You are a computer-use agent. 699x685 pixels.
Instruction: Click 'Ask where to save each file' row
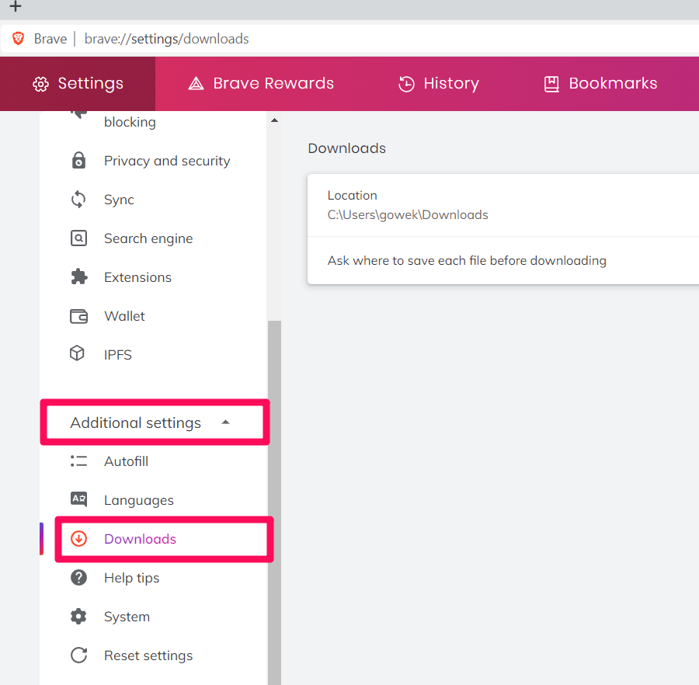[503, 260]
